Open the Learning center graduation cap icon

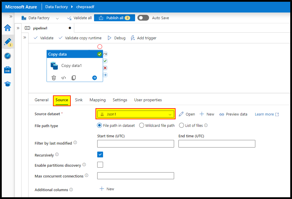tap(8, 84)
